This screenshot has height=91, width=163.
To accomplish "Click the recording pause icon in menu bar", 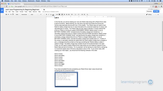I will point(130,1).
